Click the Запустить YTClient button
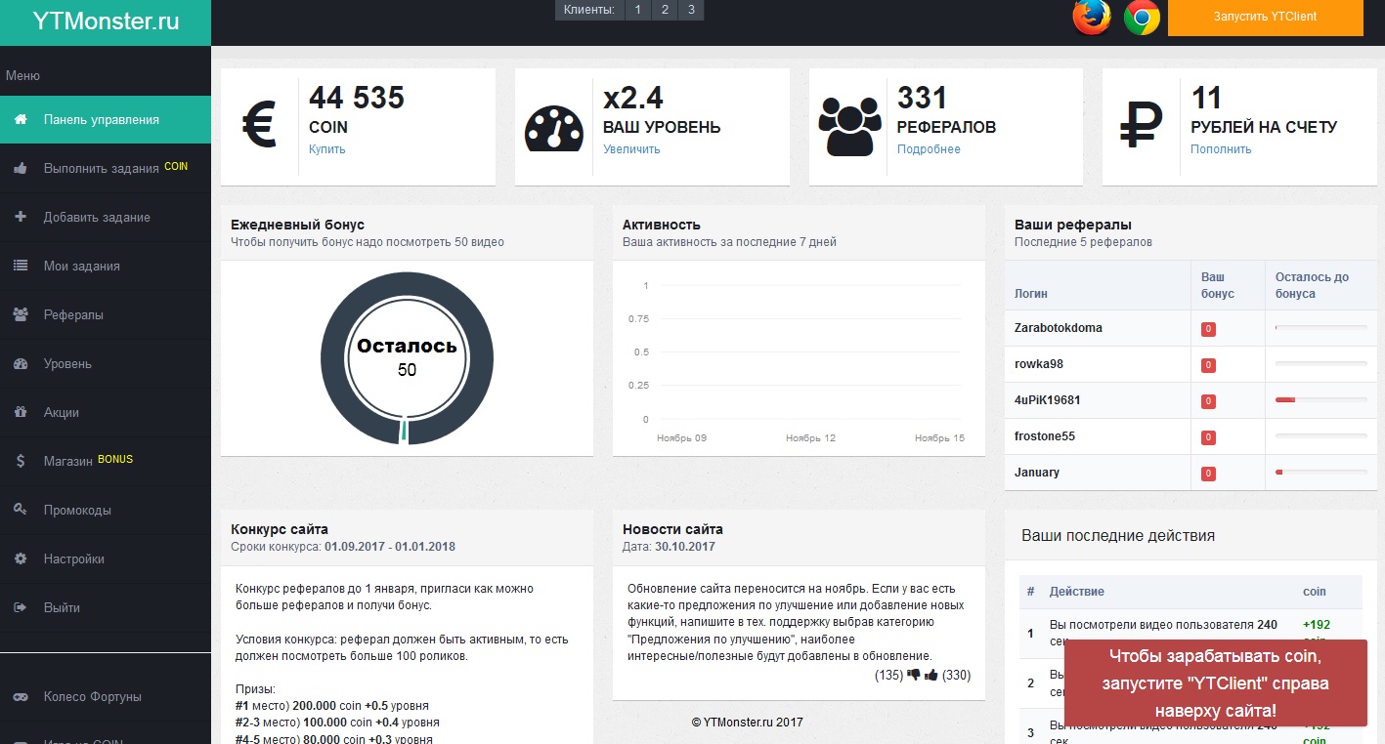Image resolution: width=1385 pixels, height=744 pixels. pos(1266,17)
